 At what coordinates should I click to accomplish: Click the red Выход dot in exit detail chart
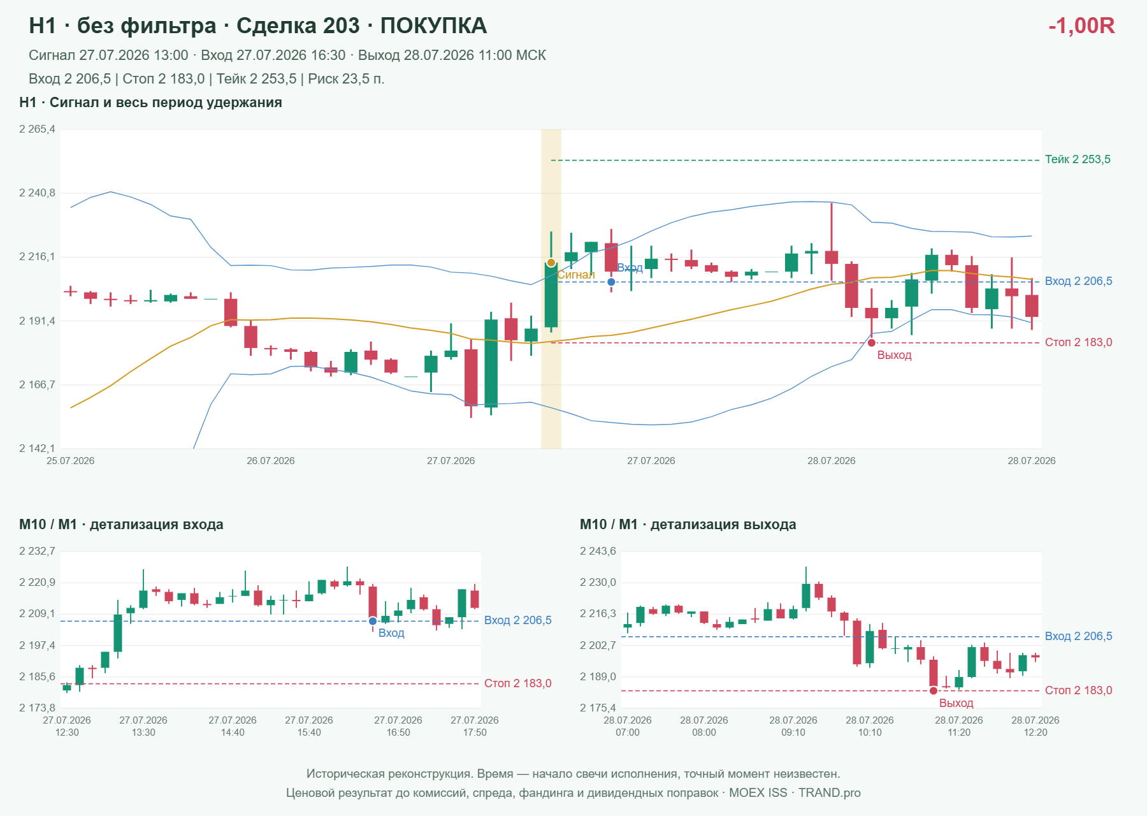tap(934, 690)
